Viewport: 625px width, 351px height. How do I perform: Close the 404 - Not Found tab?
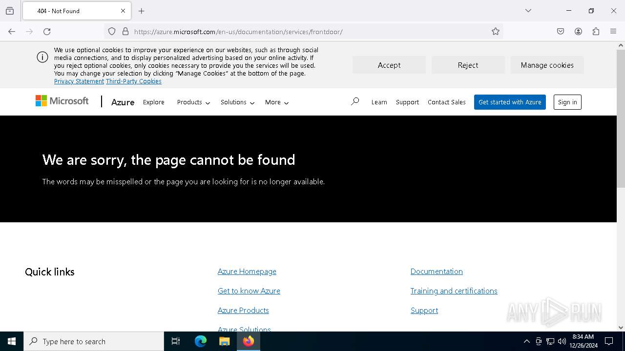123,11
